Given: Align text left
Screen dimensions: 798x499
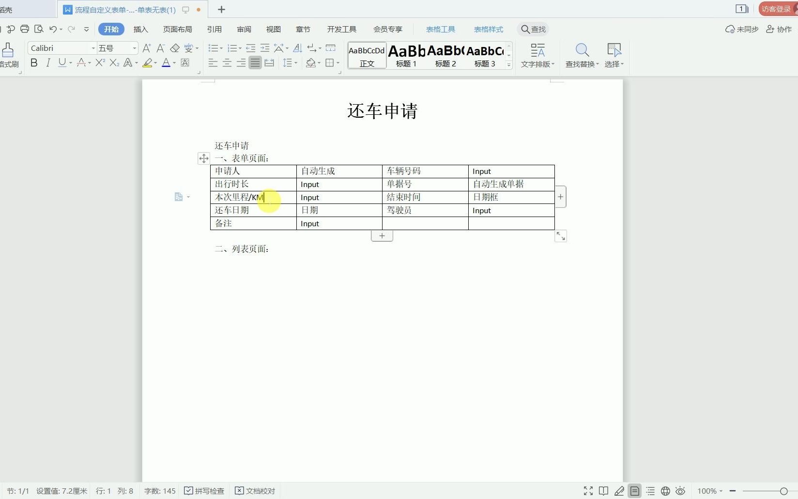Looking at the screenshot, I should coord(213,63).
